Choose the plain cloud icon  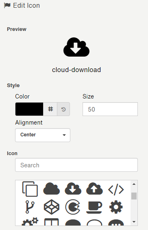tap(51, 189)
